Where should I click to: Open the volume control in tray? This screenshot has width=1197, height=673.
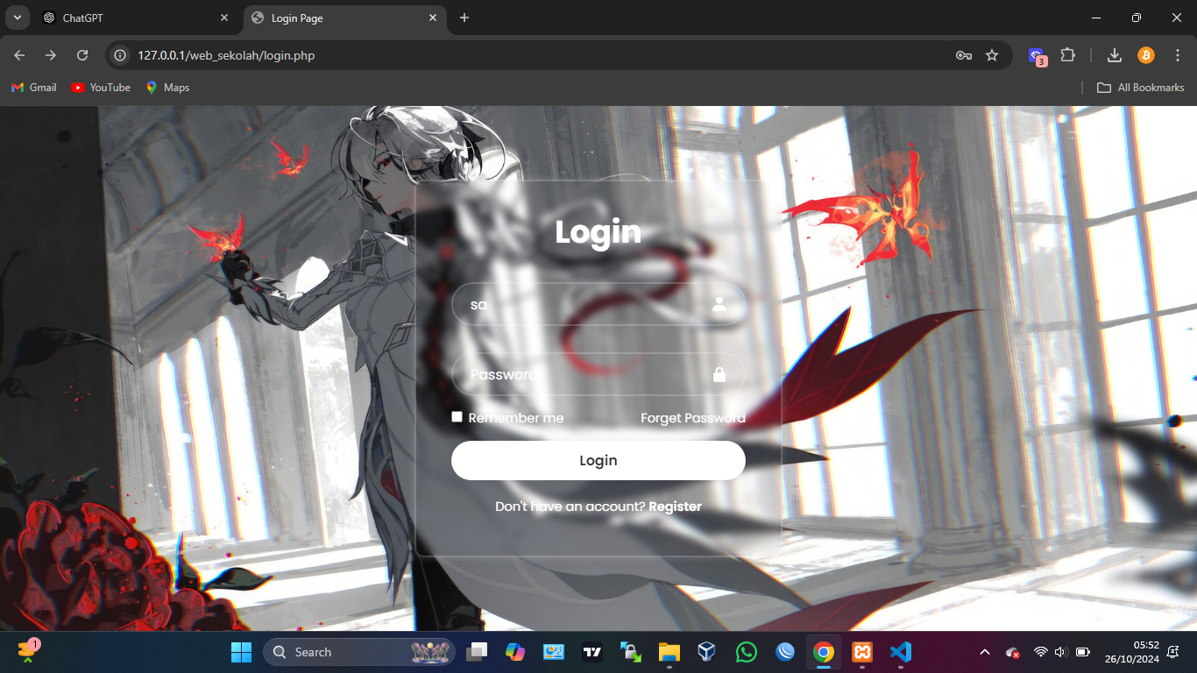[1060, 652]
